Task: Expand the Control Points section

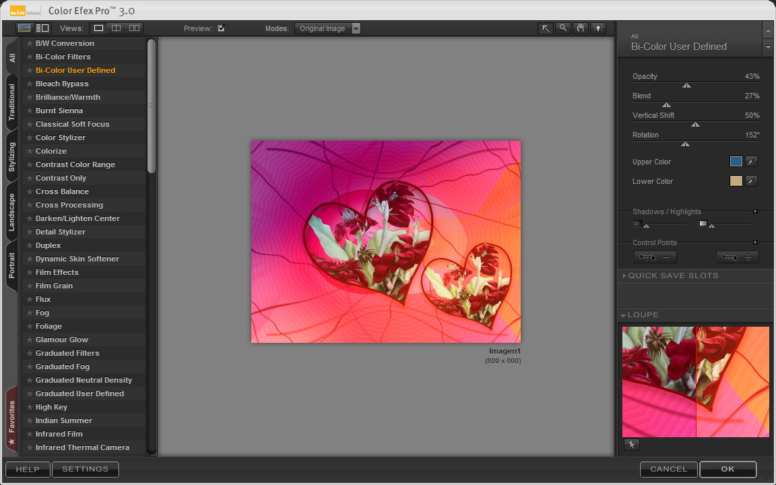Action: [x=755, y=242]
